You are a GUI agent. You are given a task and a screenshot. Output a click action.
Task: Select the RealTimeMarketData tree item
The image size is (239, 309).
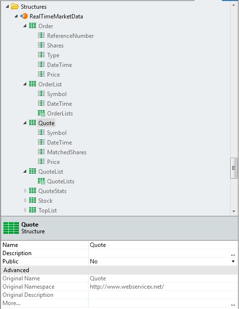point(56,16)
